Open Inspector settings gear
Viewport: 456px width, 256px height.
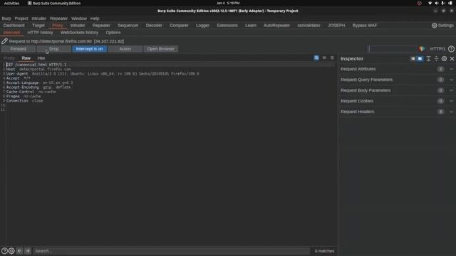coord(444,58)
